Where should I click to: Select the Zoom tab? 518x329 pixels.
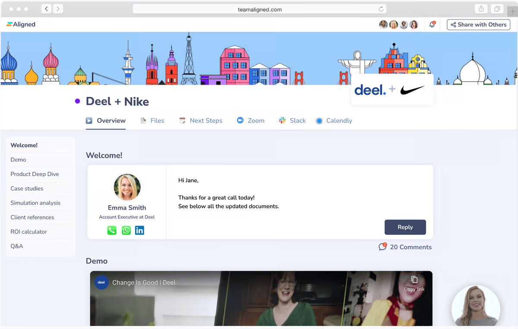pyautogui.click(x=250, y=121)
